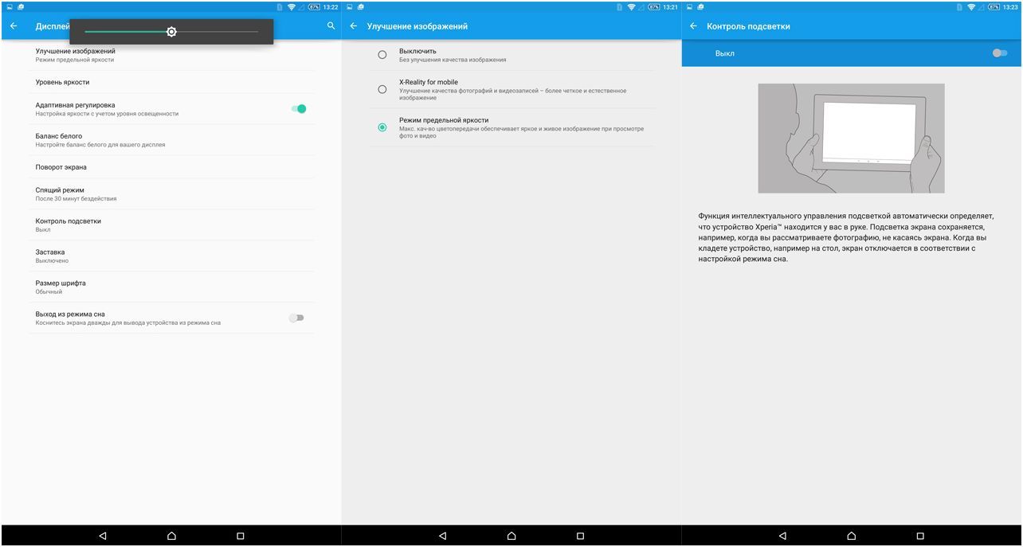This screenshot has width=1023, height=547.
Task: Enable the Выход из режима сна toggle
Action: pos(296,317)
